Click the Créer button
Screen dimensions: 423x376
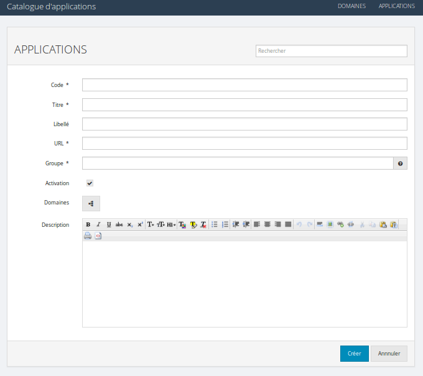point(354,354)
